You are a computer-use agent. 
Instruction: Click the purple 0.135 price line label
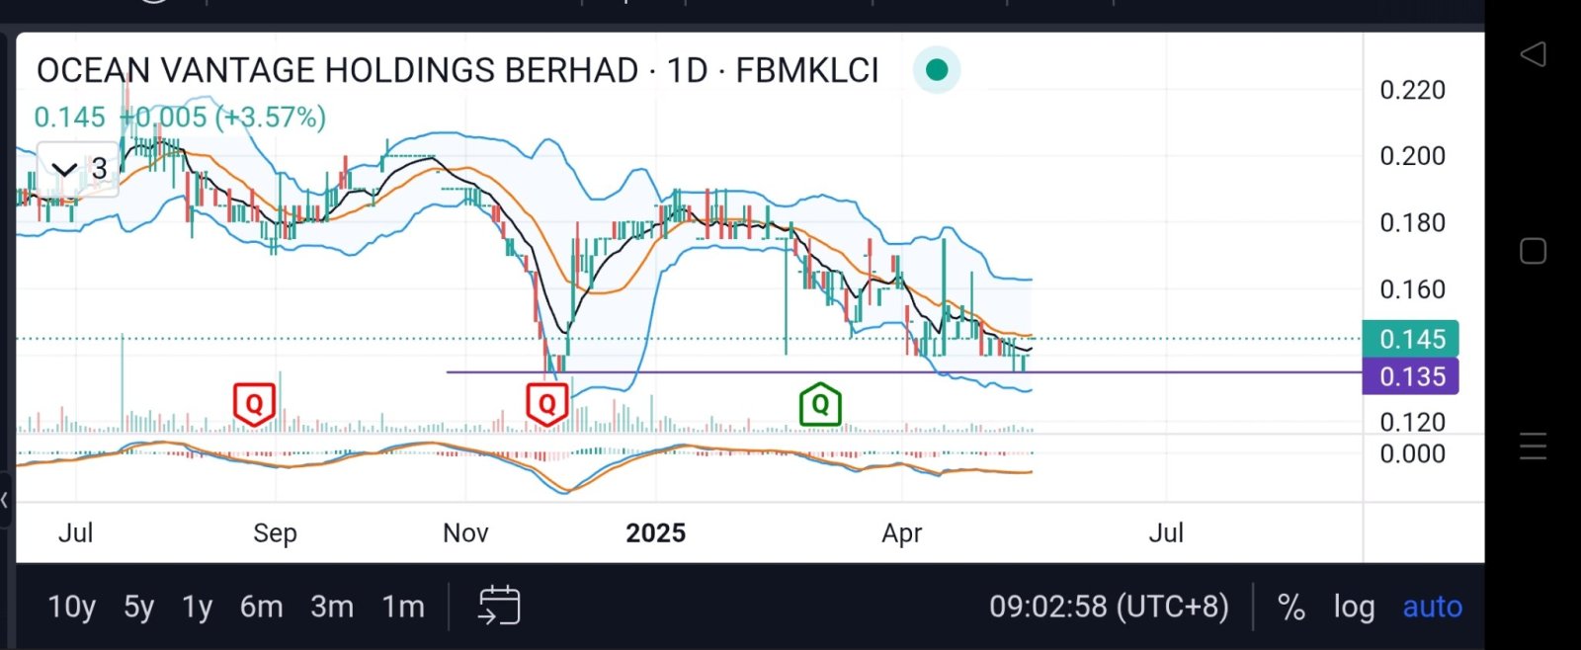click(x=1411, y=376)
